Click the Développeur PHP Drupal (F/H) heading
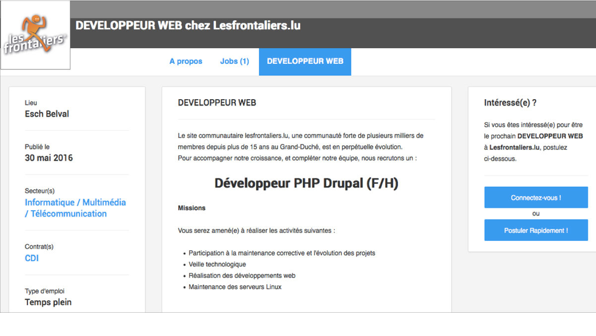This screenshot has width=596, height=336. tap(306, 183)
